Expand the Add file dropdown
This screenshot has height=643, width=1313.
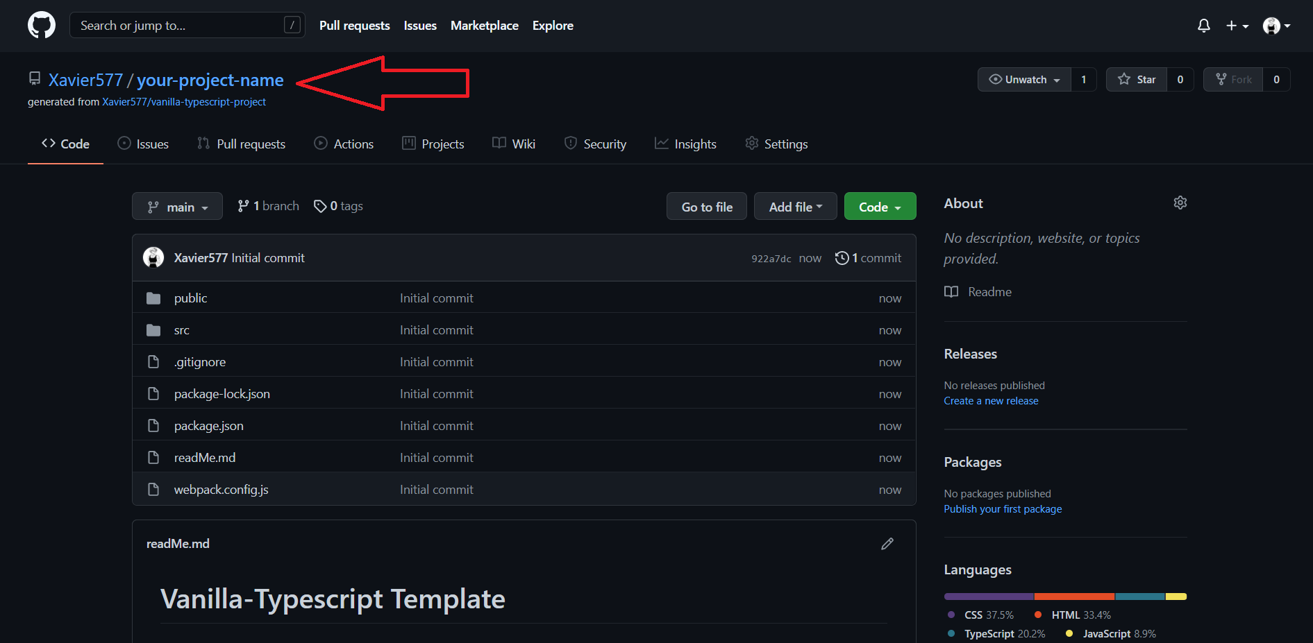coord(796,206)
